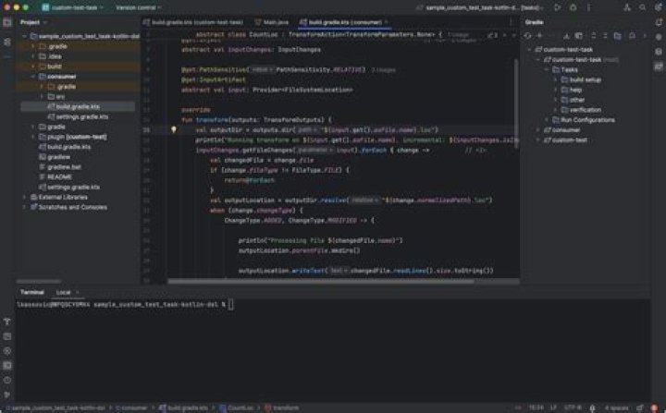Open IDE settings gear at top right

(x=658, y=7)
